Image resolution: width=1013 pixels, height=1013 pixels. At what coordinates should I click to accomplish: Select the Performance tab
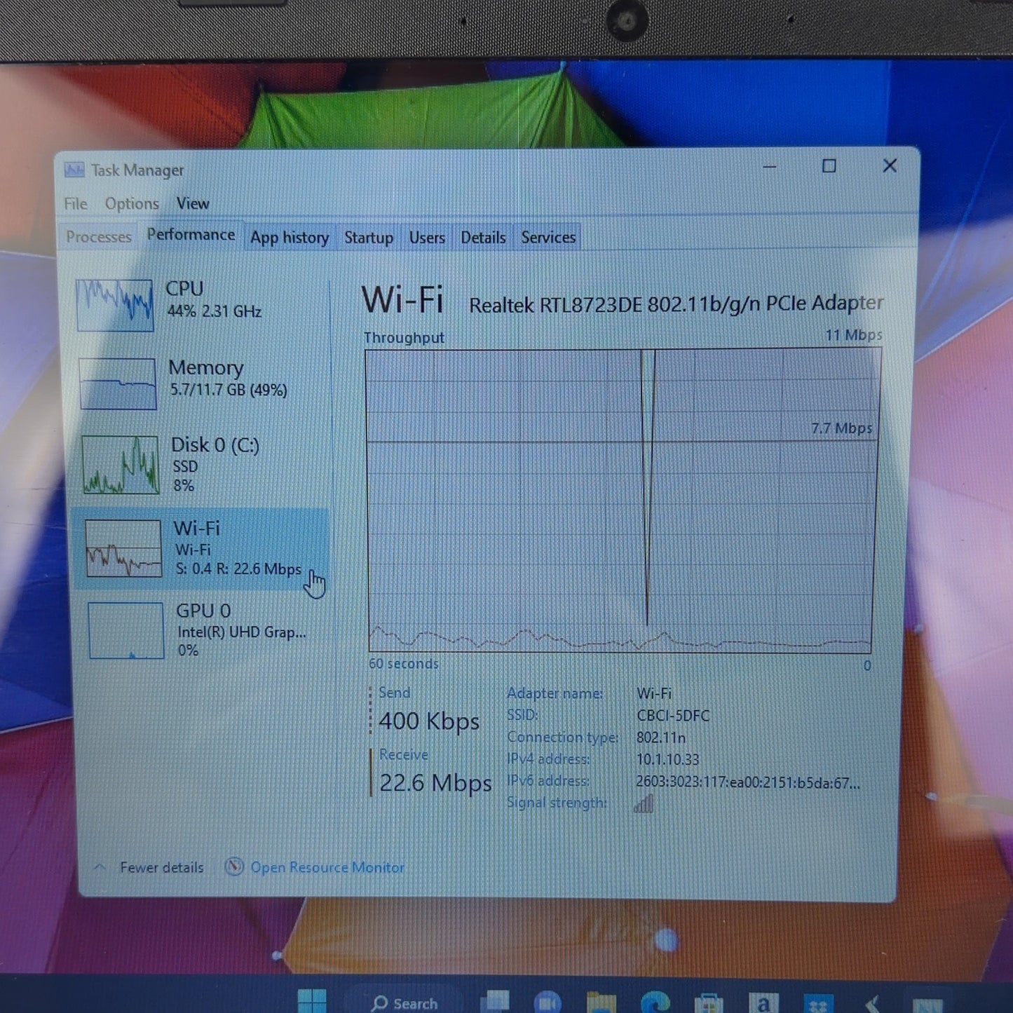coord(191,235)
